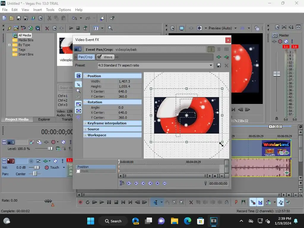Mute audio track 2
The image size is (304, 228).
(56, 161)
